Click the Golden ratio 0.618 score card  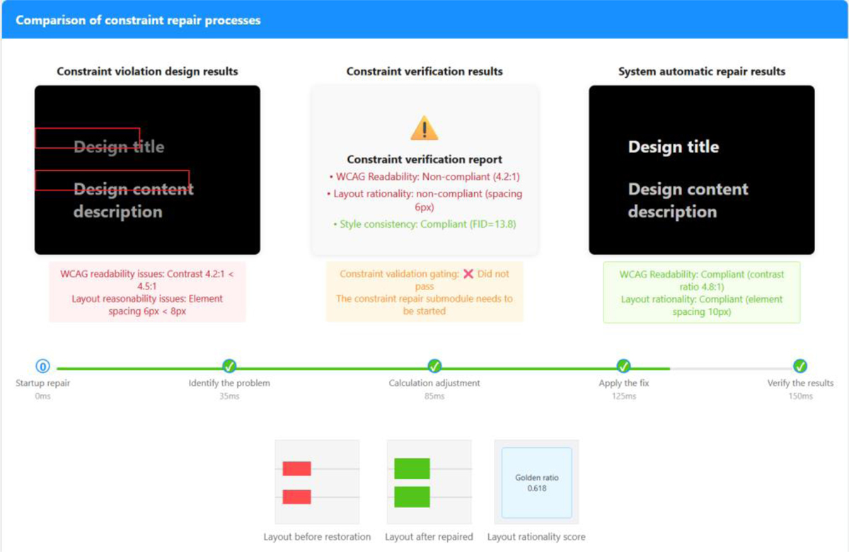tap(536, 483)
